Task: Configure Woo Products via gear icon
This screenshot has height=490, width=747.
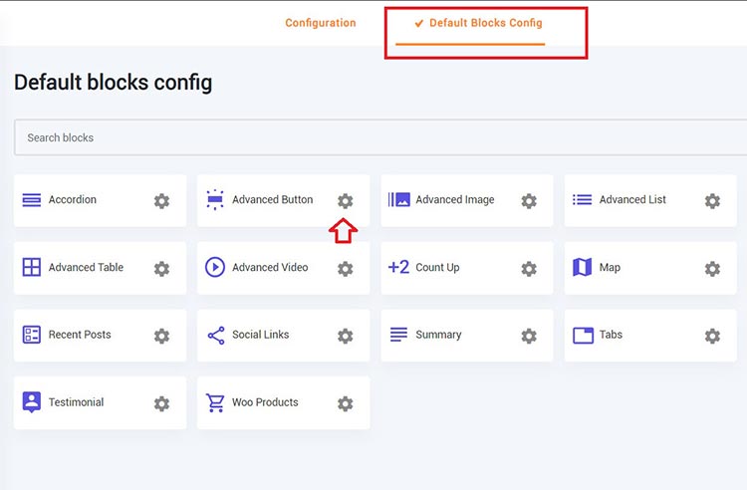Action: [345, 404]
